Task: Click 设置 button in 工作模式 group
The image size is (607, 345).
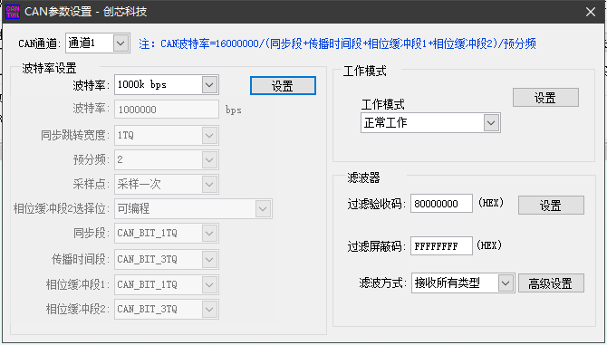Action: [x=545, y=98]
